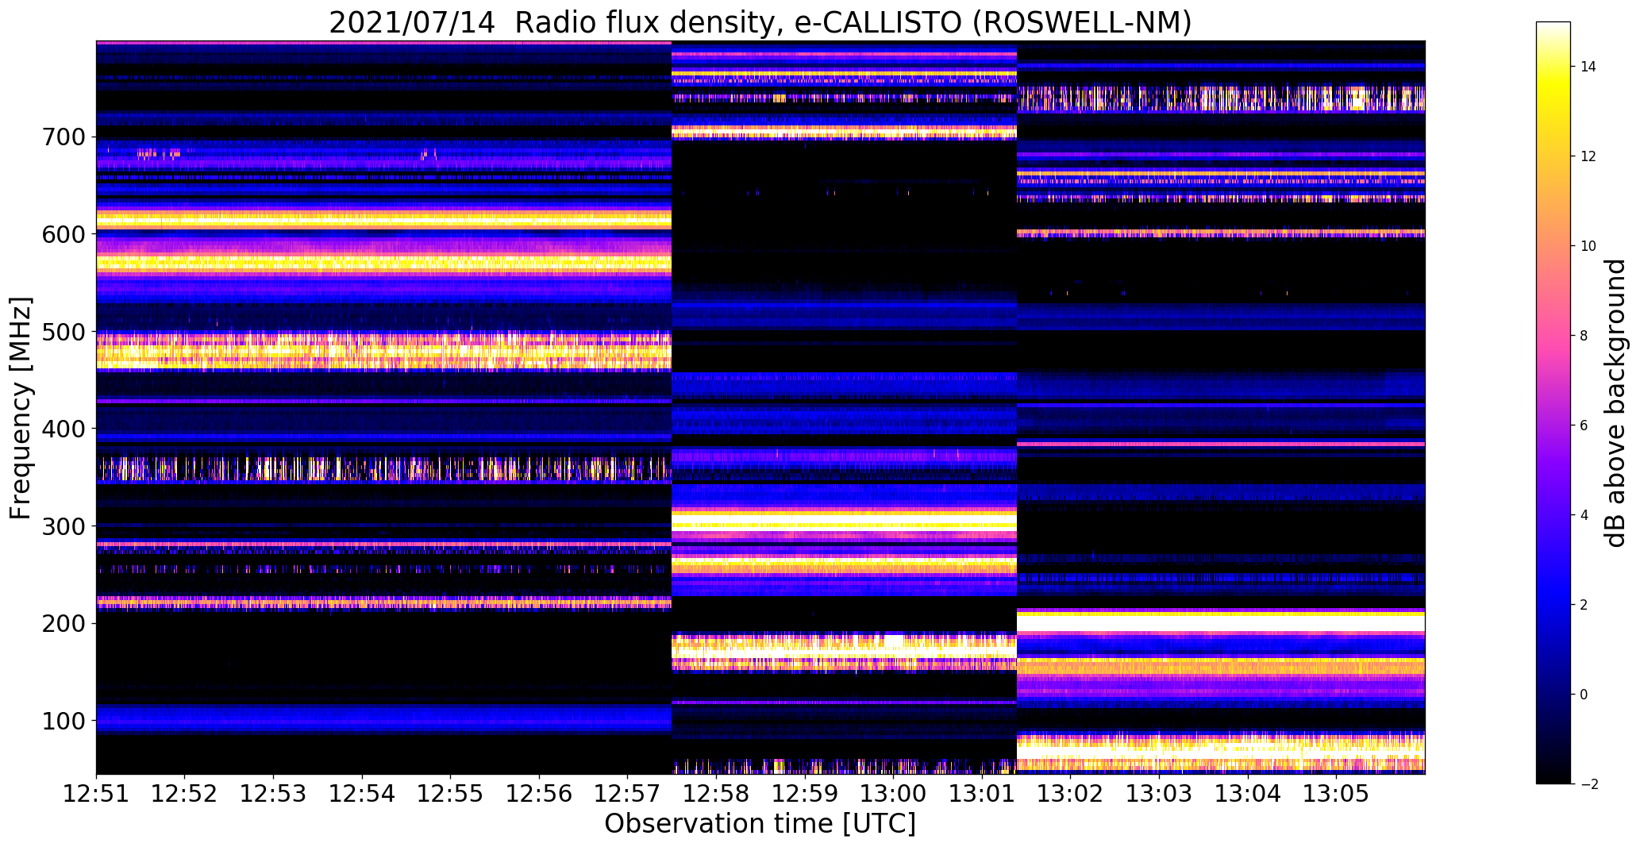The image size is (1640, 847).
Task: Click the colorbar tick value 2
Action: coord(1584,605)
